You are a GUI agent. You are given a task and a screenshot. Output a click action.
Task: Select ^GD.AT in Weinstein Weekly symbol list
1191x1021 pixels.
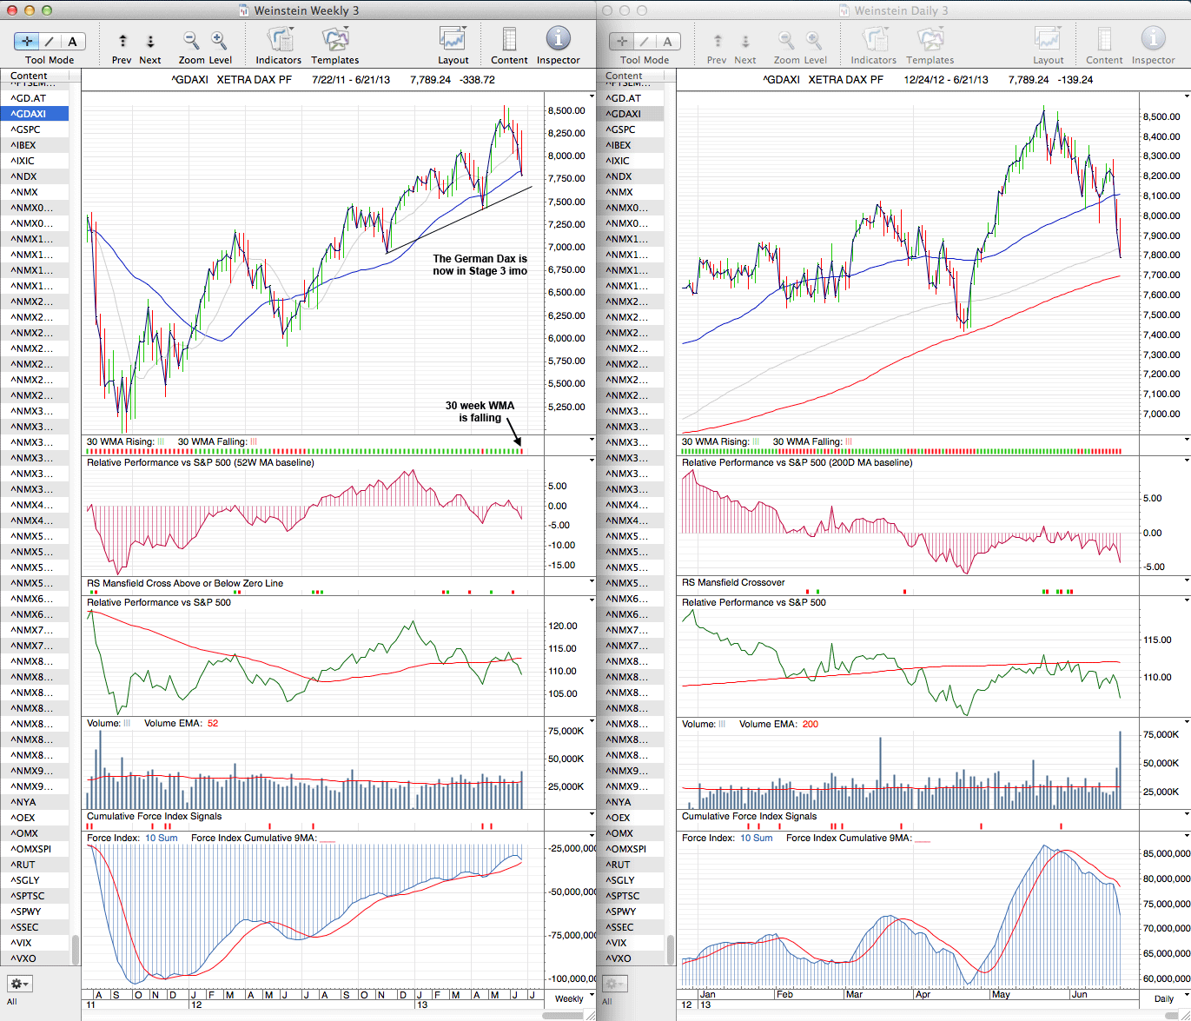point(35,98)
